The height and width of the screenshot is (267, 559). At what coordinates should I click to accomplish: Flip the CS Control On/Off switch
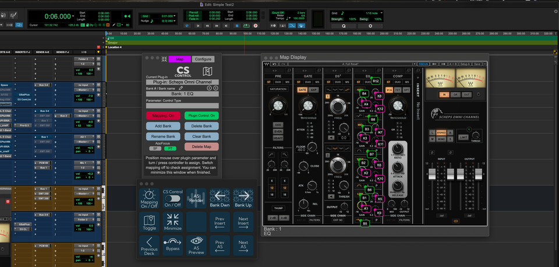(x=173, y=199)
